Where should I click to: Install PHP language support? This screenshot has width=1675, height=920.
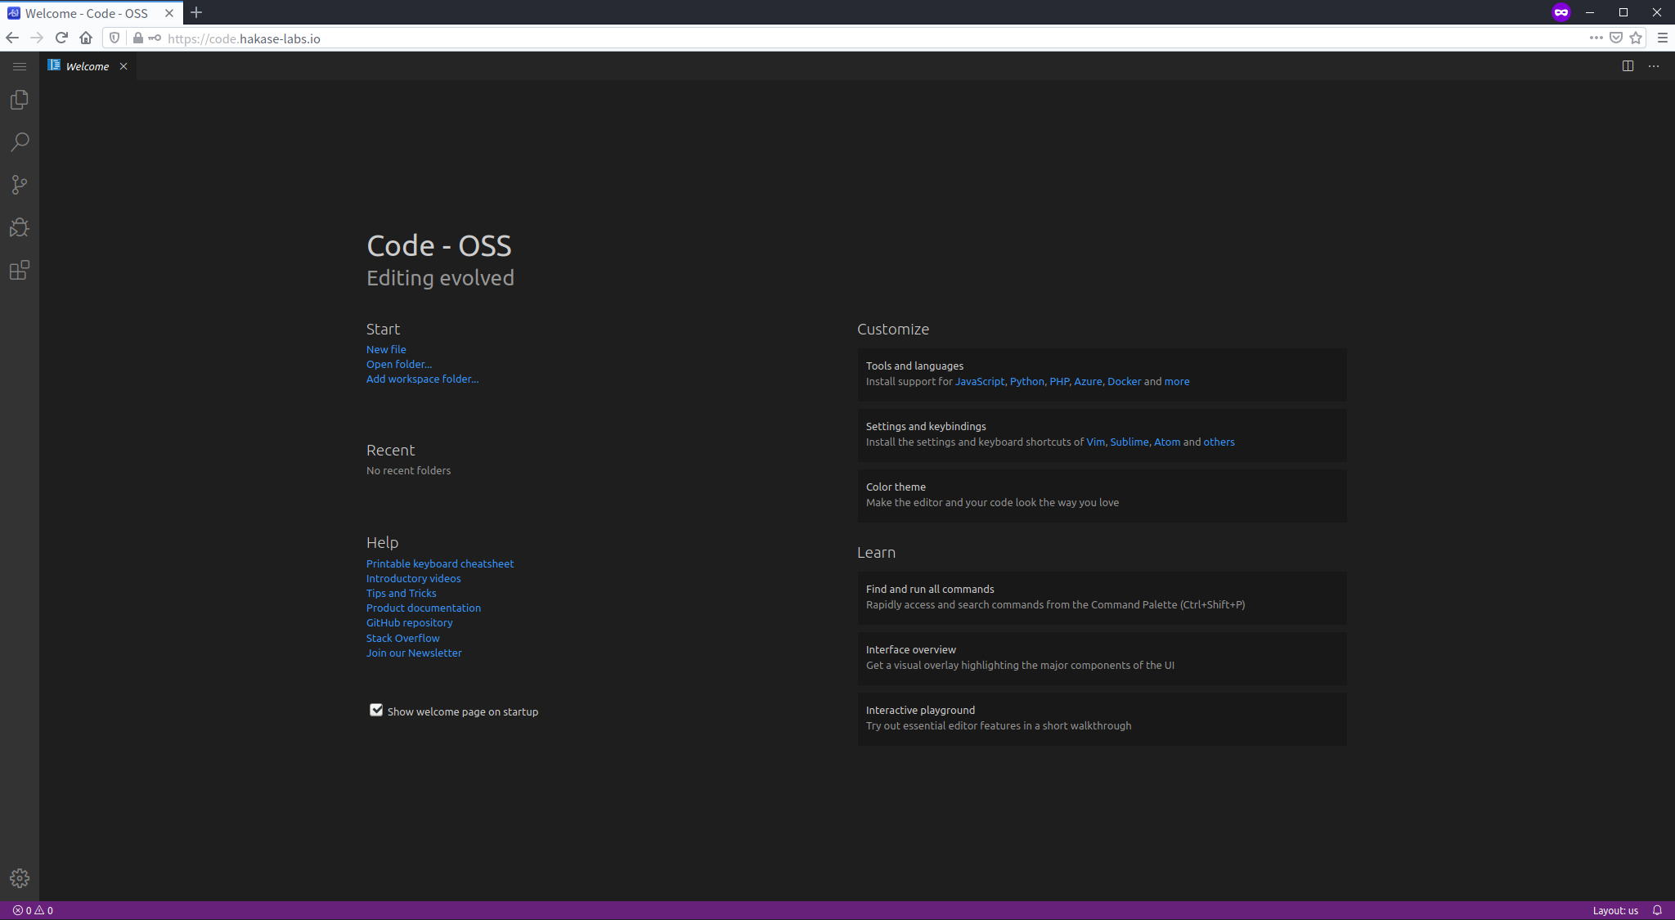(x=1059, y=381)
